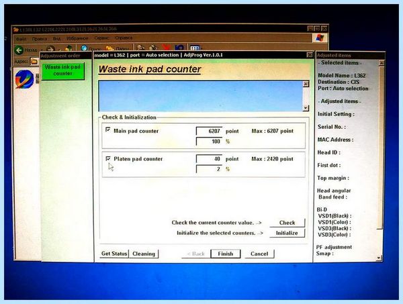This screenshot has height=304, width=403.
Task: Click the greyed Back button
Action: tap(196, 254)
